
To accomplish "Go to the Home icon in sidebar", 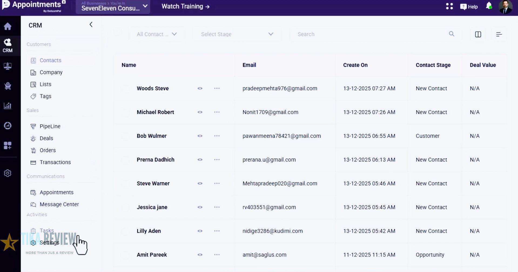I will [x=8, y=26].
